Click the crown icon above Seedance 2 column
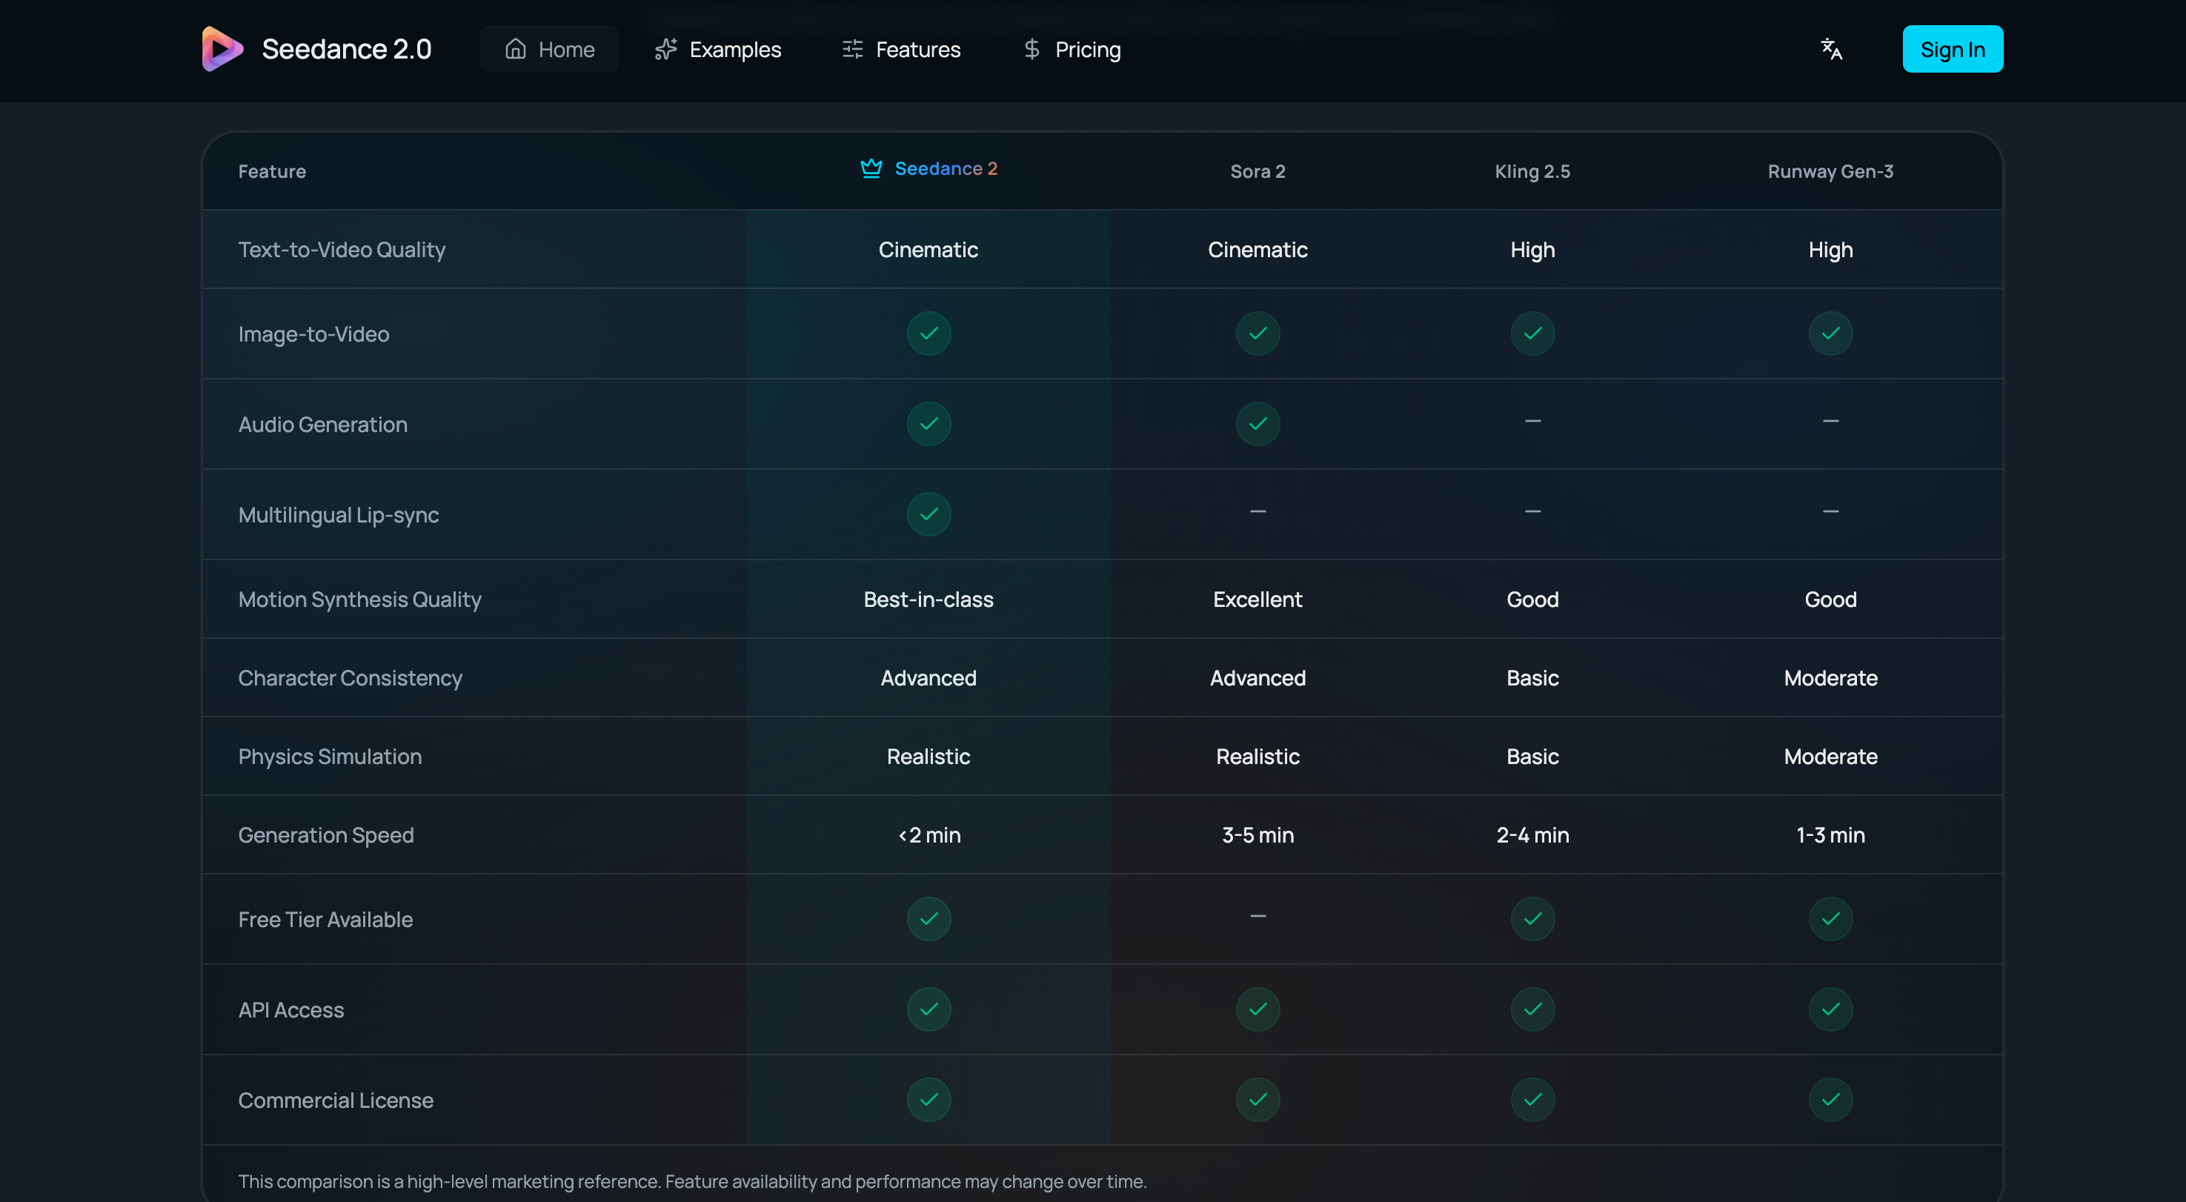Viewport: 2186px width, 1202px height. pyautogui.click(x=870, y=167)
